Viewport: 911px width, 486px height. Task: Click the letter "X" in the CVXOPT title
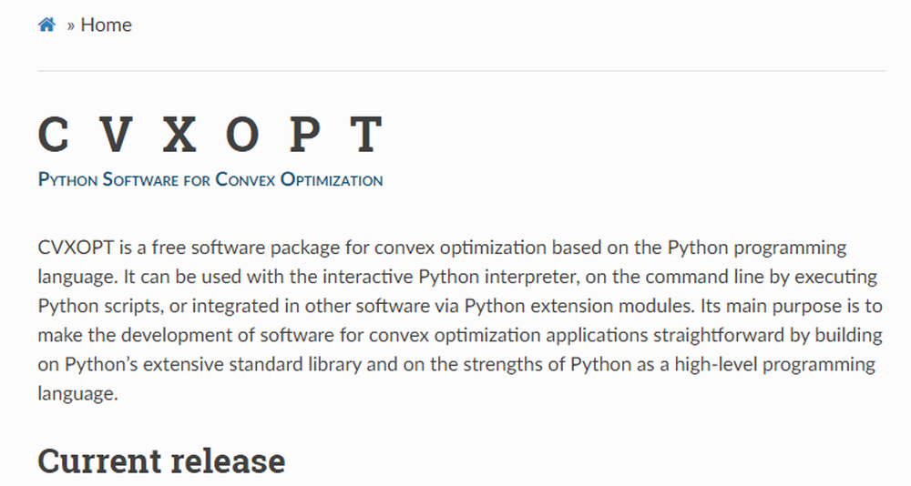pos(179,136)
